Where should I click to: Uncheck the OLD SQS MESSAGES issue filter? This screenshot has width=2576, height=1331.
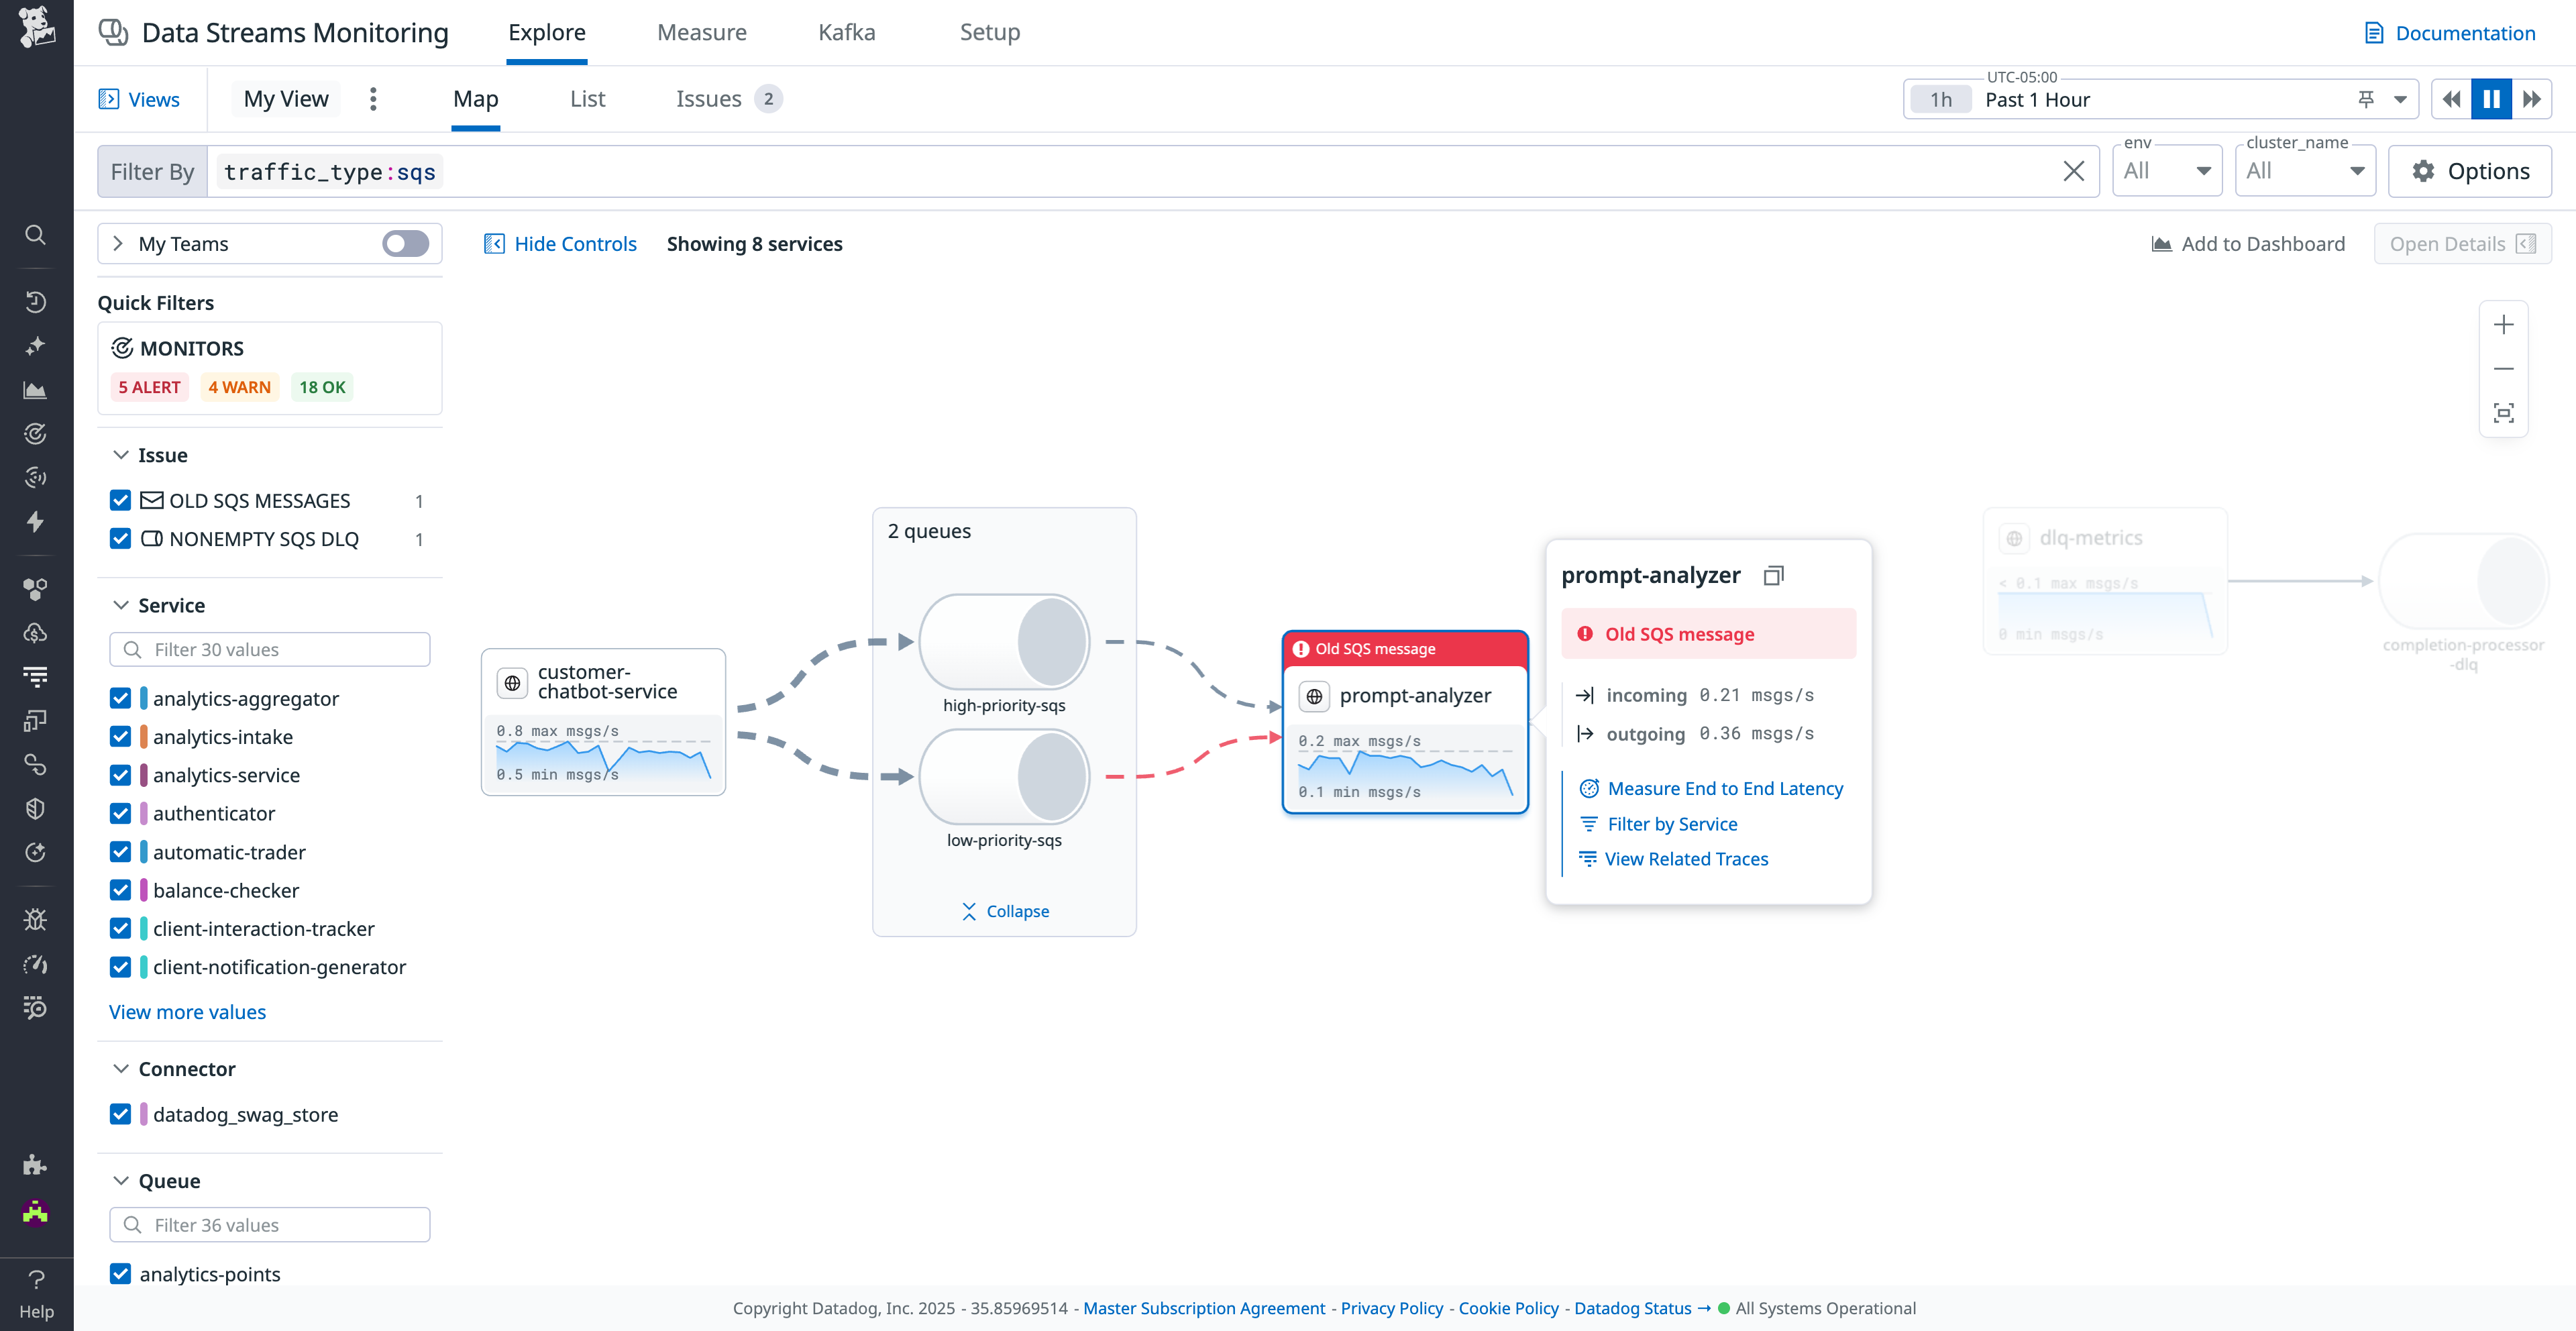120,500
